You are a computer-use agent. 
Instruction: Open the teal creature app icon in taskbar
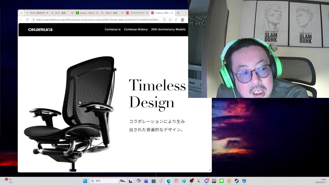(x=184, y=181)
